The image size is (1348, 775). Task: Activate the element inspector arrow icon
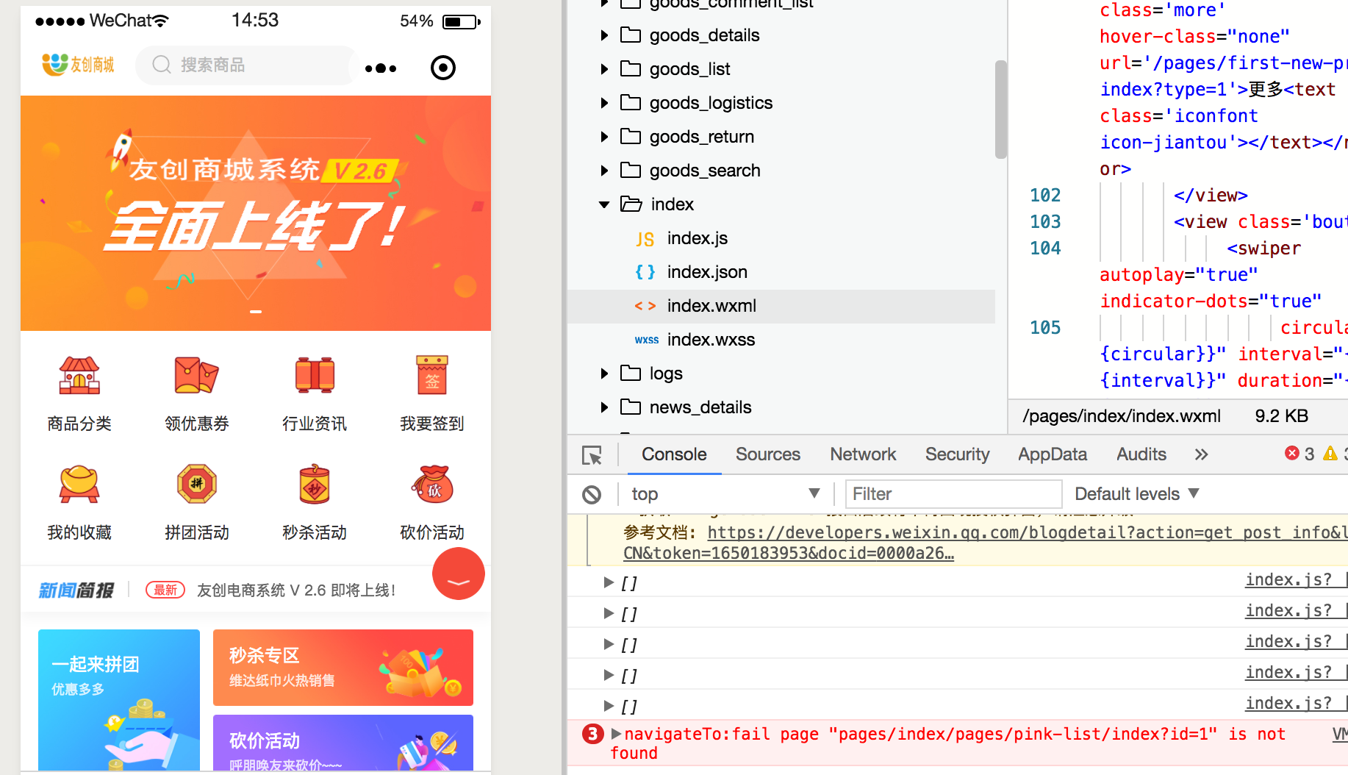tap(592, 455)
